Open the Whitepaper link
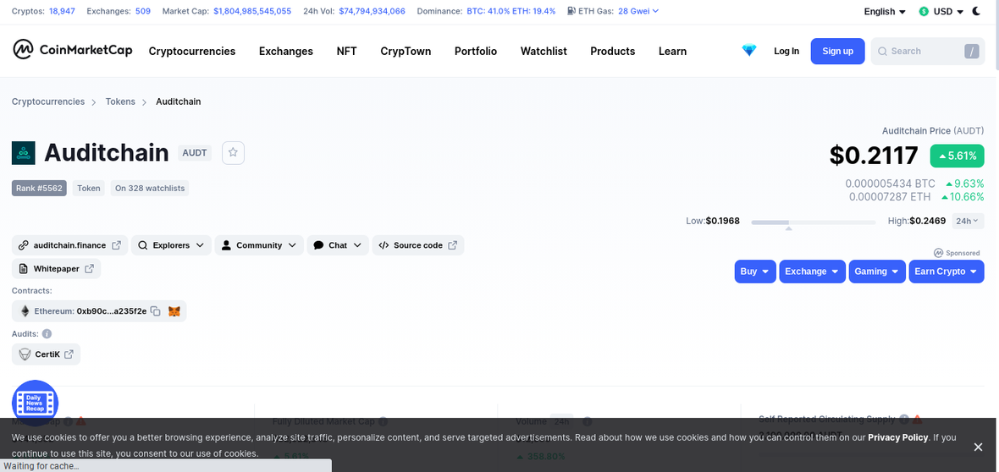This screenshot has width=999, height=472. (x=56, y=269)
